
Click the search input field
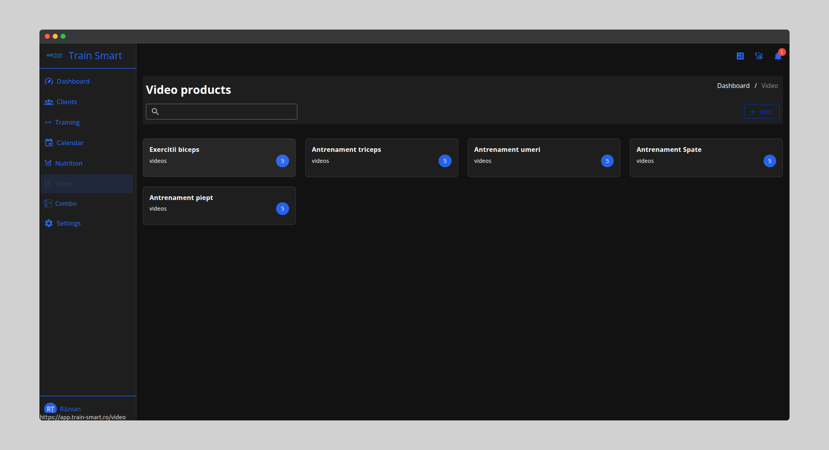coord(221,112)
